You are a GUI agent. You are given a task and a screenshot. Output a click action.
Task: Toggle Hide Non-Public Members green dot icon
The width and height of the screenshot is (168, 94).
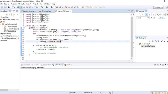[165, 41]
